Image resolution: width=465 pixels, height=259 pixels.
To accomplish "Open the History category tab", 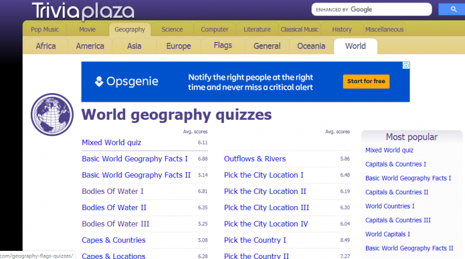I will [342, 30].
